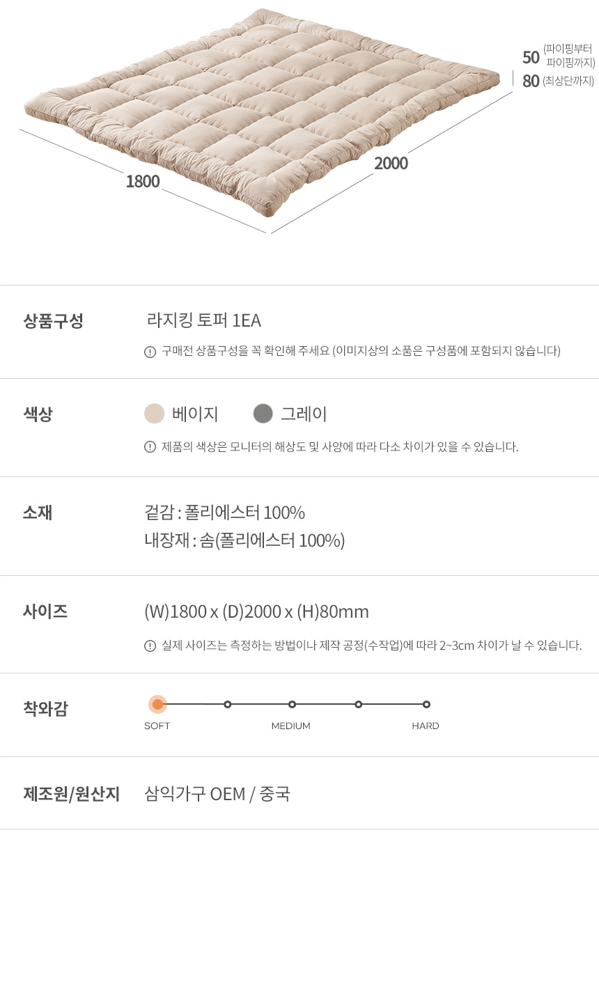Click the 라지킹 토퍼 1EA text
The image size is (599, 991).
pos(203,320)
